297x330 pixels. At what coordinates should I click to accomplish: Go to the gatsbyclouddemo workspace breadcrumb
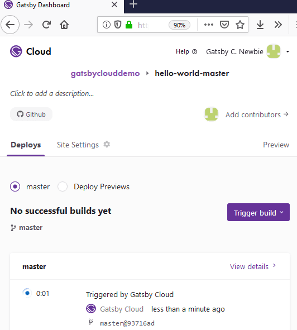pyautogui.click(x=106, y=74)
